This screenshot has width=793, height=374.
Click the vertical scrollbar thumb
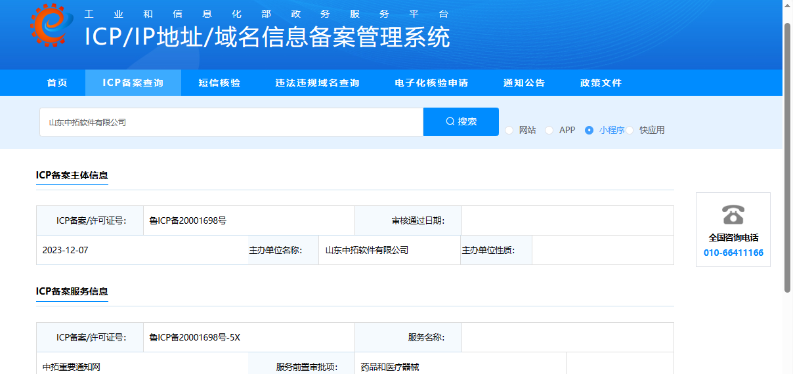tap(788, 157)
